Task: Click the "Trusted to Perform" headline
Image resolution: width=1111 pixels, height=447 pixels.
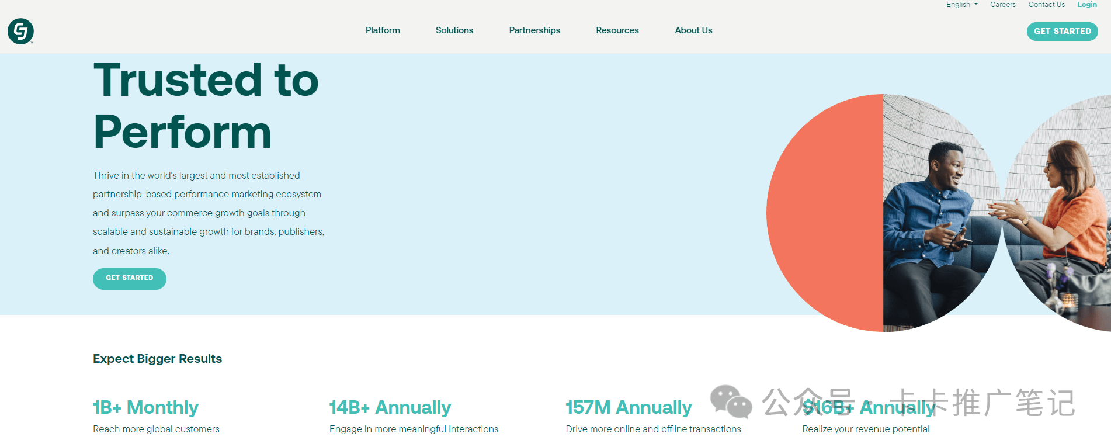Action: click(206, 106)
